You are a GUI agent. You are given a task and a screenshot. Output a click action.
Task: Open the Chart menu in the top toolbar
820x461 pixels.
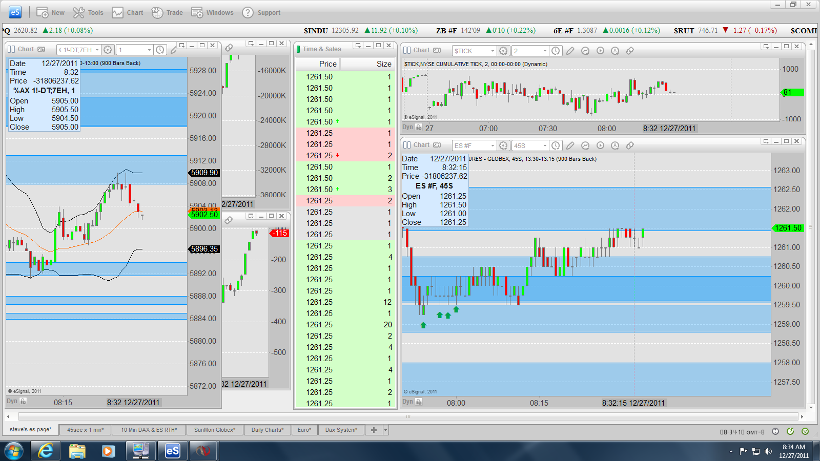[x=128, y=12]
